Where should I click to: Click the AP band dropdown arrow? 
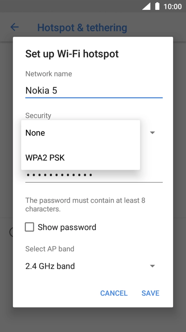click(152, 266)
